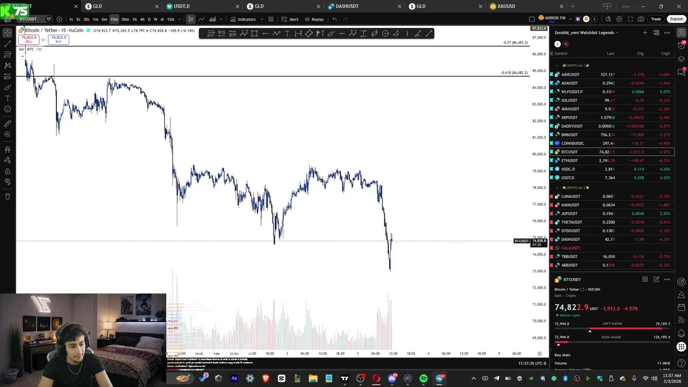The image size is (688, 387).
Task: Open a new browser tab
Action: coord(572,6)
